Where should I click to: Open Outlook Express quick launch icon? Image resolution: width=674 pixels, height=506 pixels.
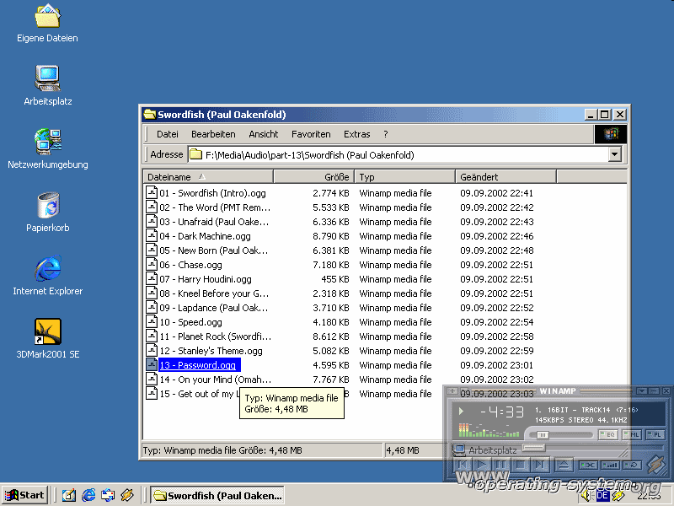coord(108,495)
